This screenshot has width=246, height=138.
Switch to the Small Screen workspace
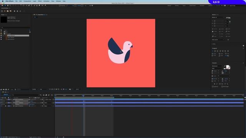click(193, 6)
